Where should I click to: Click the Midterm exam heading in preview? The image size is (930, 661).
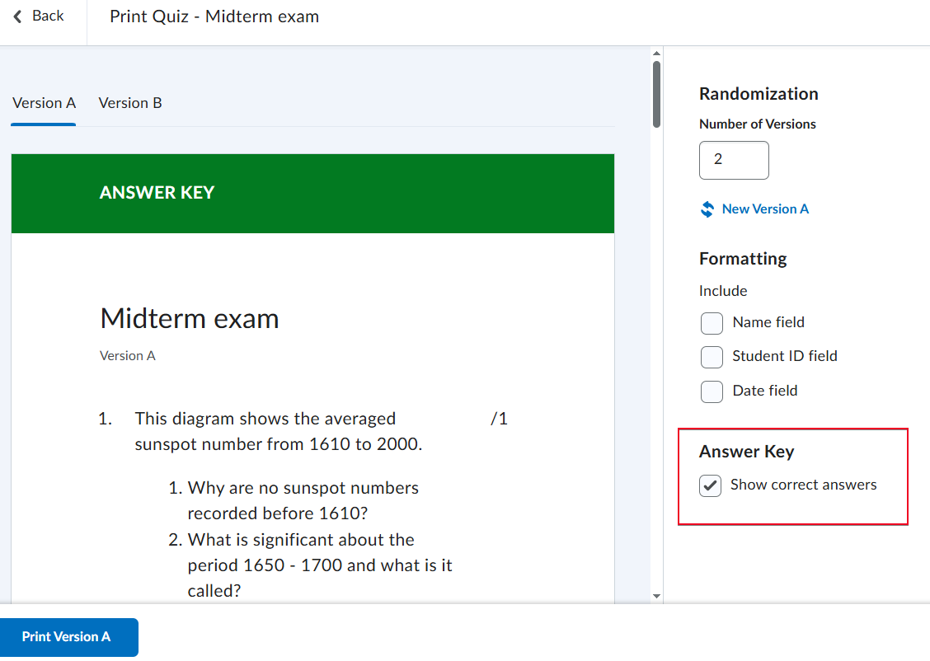pos(190,319)
